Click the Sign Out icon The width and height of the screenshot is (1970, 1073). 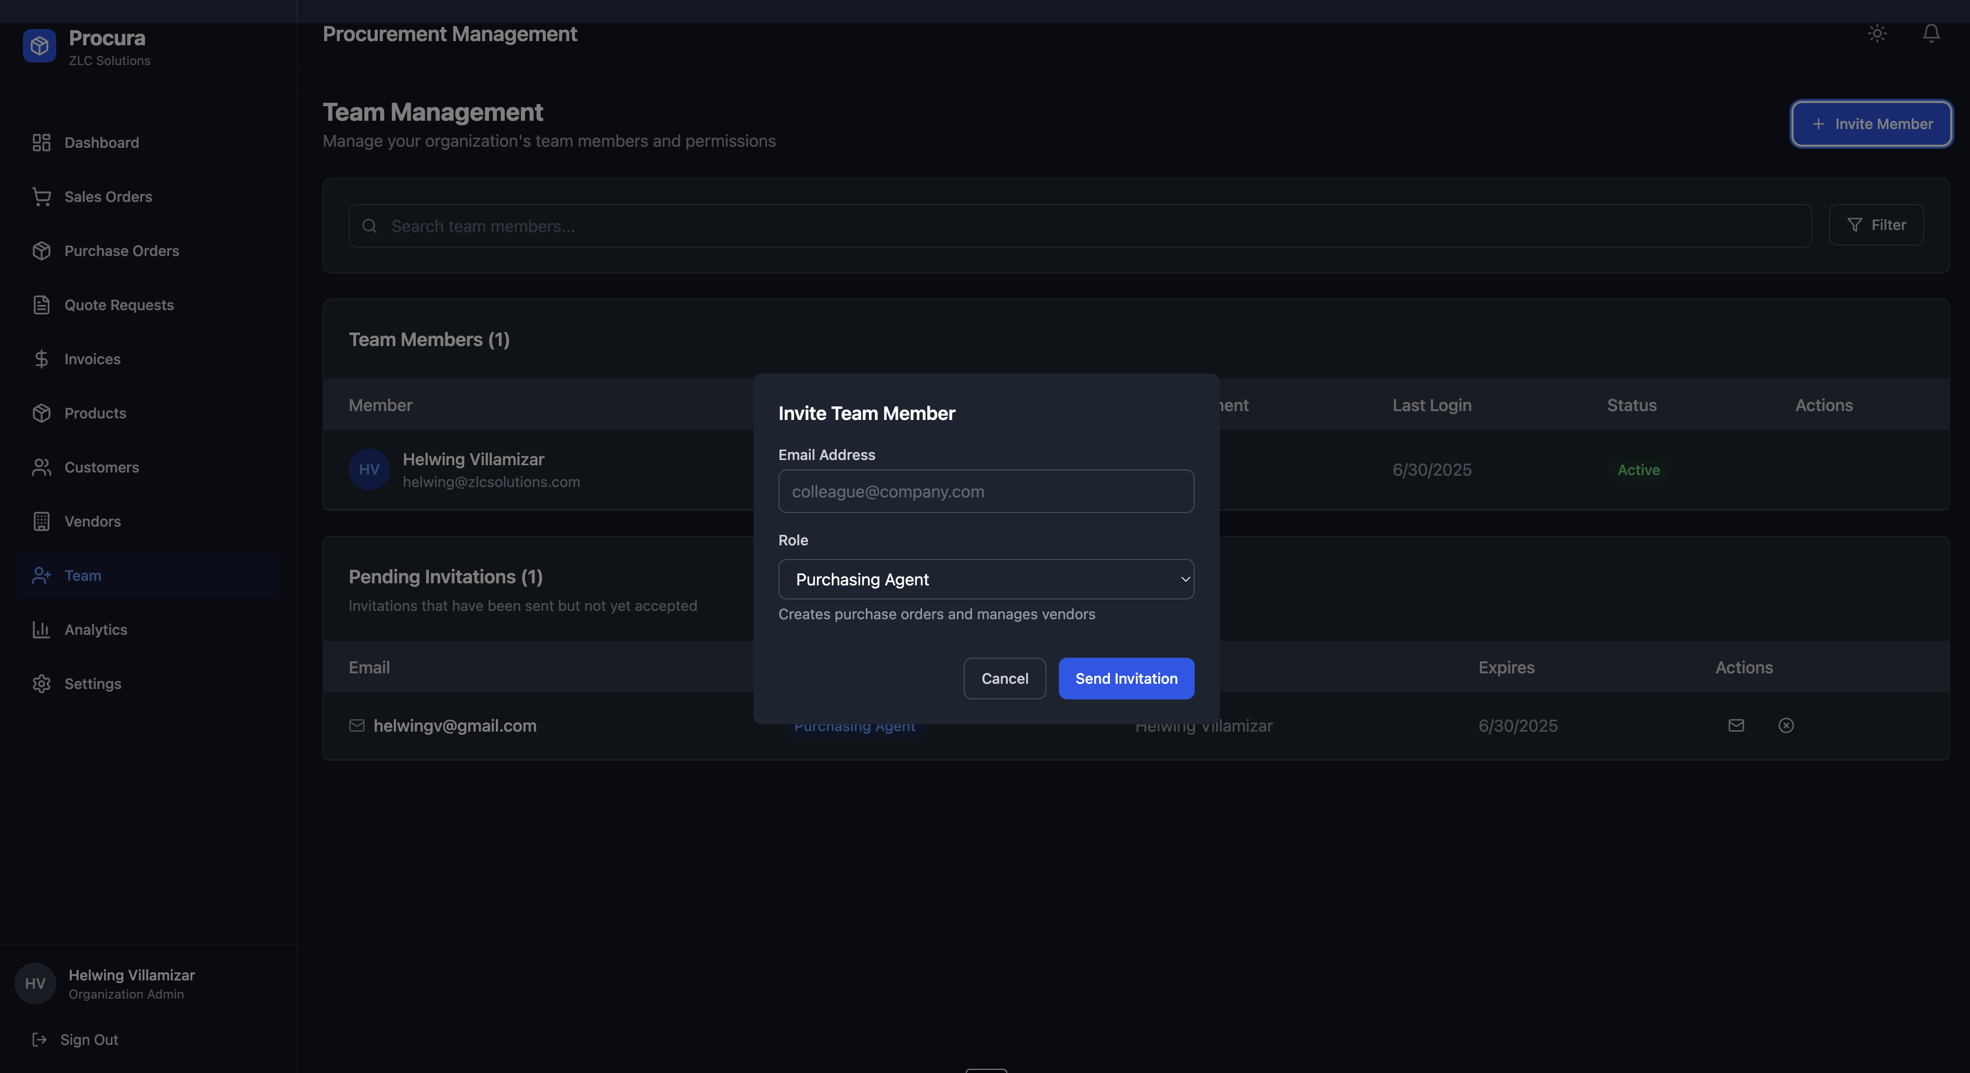pyautogui.click(x=40, y=1039)
